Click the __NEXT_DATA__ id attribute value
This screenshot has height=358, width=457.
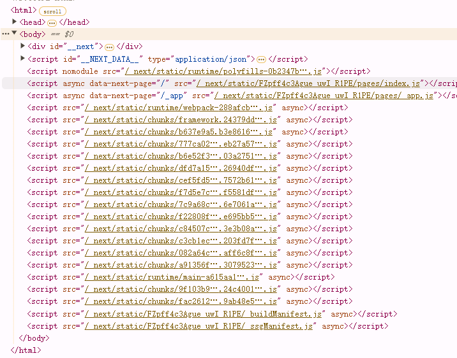(x=110, y=59)
